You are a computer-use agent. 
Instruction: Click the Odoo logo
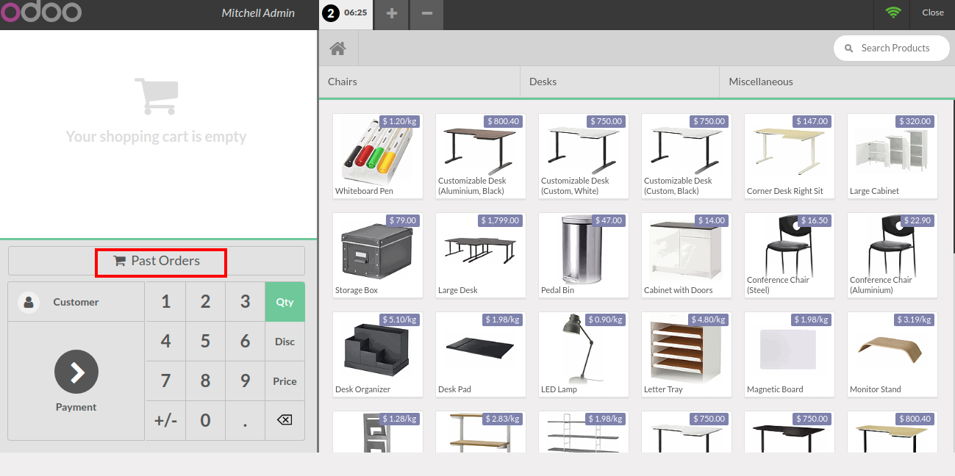pyautogui.click(x=41, y=12)
